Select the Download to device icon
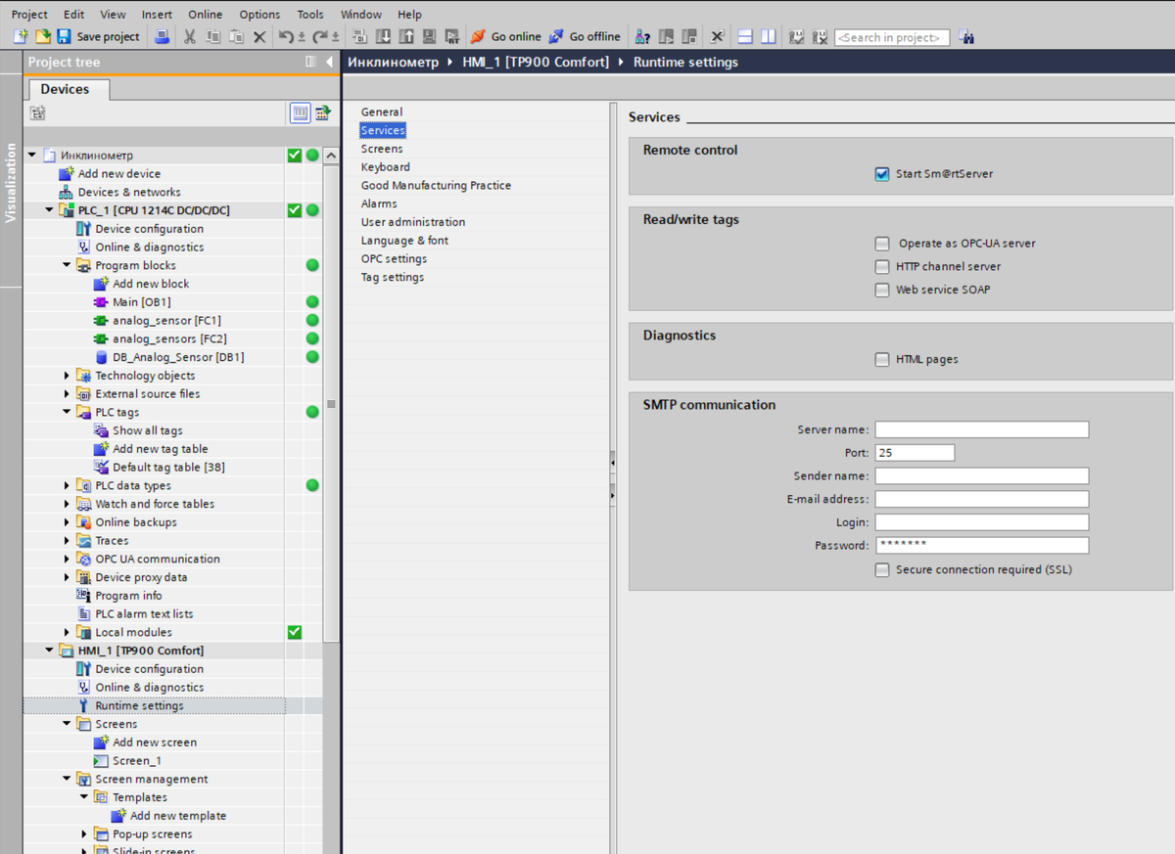 pos(384,36)
